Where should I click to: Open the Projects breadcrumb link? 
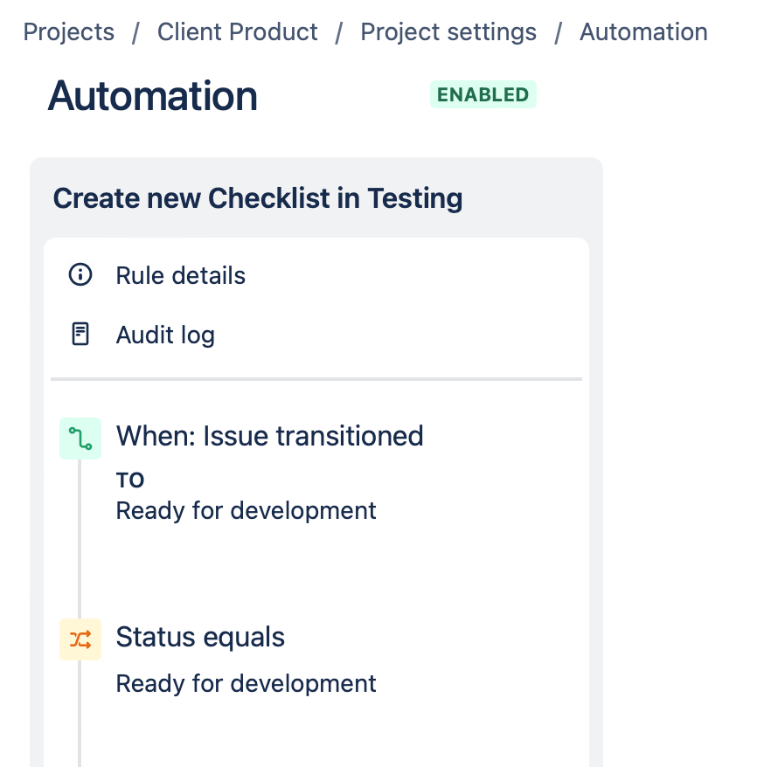click(x=68, y=31)
